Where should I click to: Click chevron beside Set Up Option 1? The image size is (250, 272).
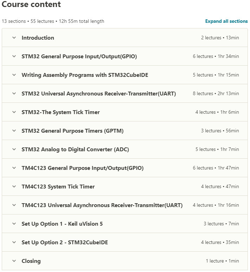(x=14, y=224)
